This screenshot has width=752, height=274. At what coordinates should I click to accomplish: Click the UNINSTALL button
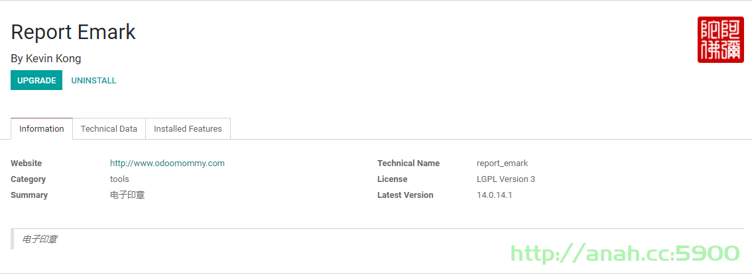pyautogui.click(x=94, y=81)
